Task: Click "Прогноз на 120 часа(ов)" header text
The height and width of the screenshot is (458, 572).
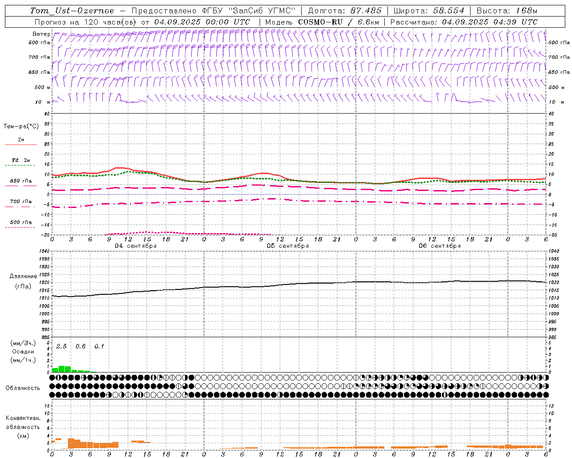Action: [86, 22]
